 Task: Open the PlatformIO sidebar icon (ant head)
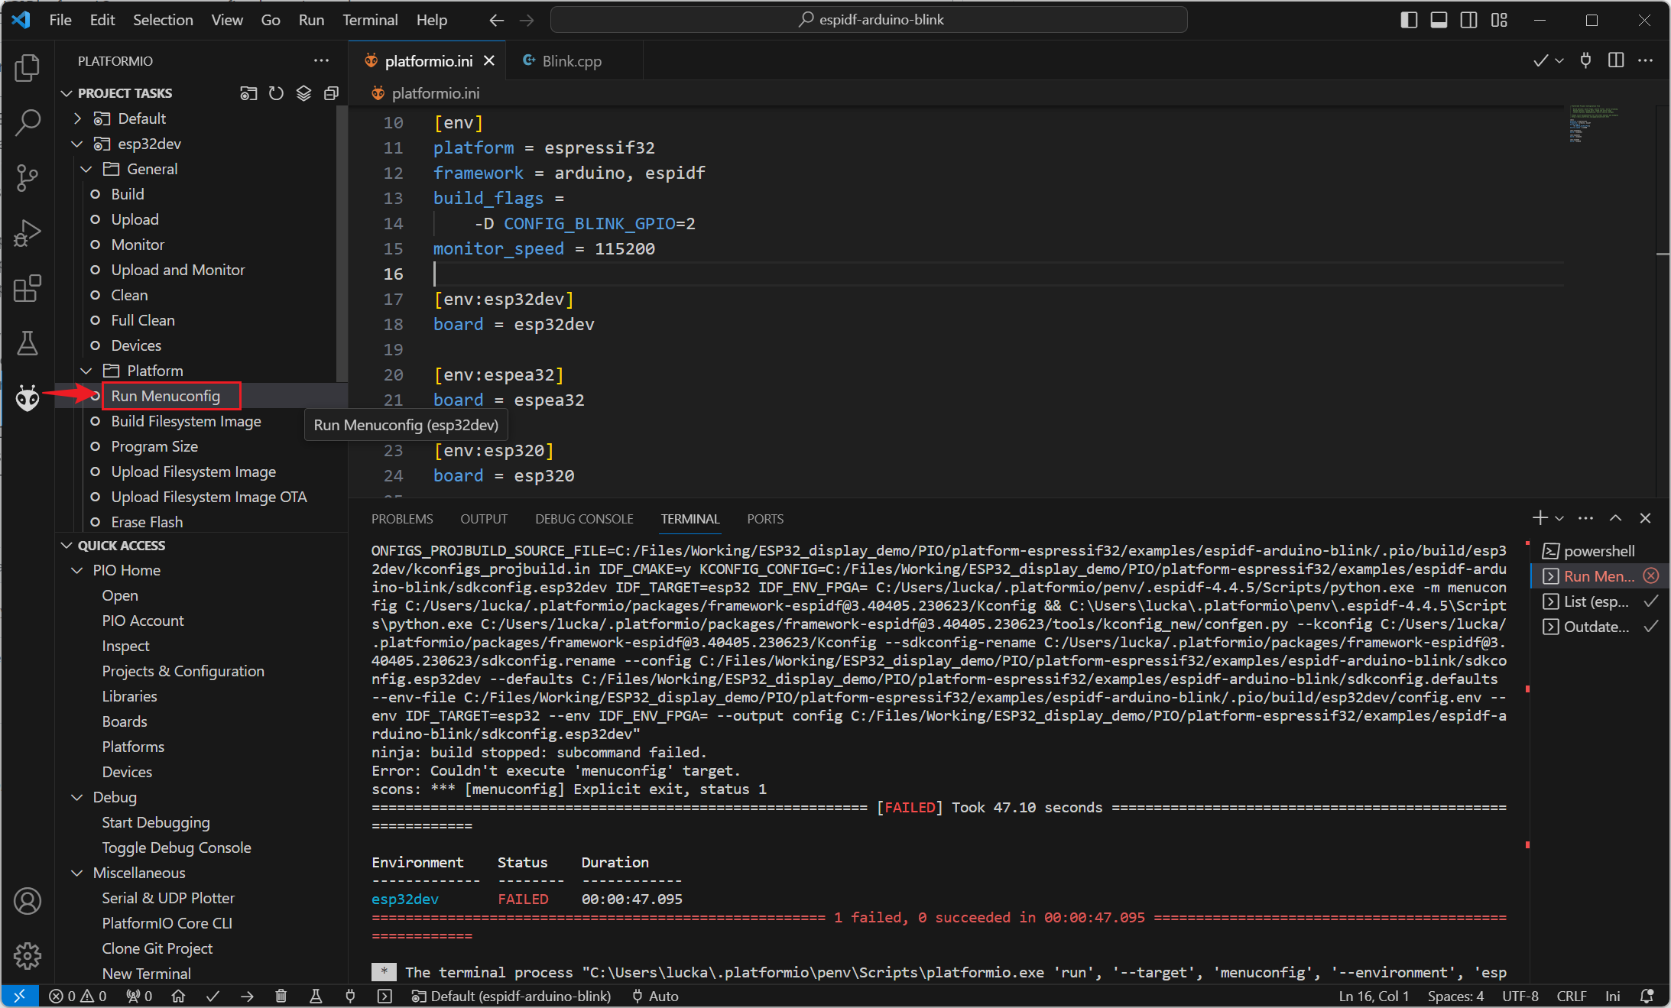(28, 398)
